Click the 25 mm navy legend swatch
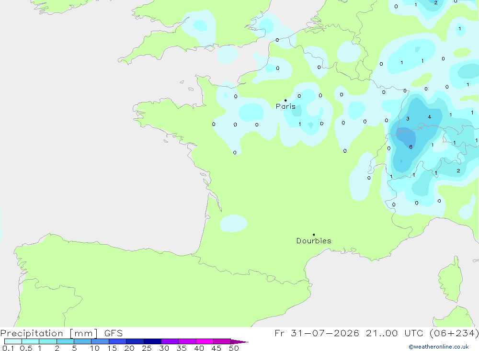 tap(152, 341)
